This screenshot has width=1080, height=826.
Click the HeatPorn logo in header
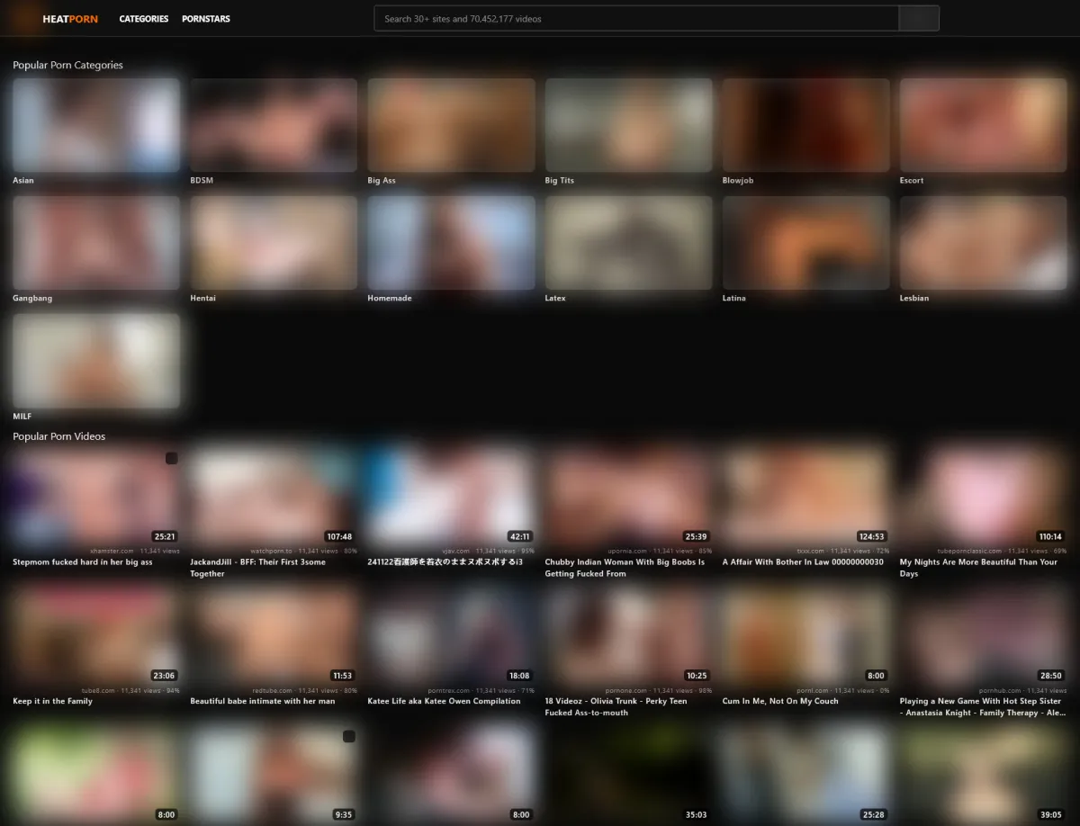coord(69,19)
